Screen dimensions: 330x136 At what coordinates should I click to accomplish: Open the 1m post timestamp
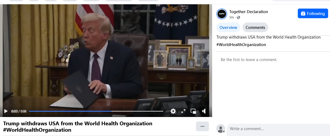coord(231,17)
